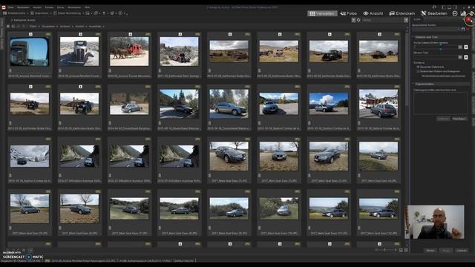Select the white old truck front thumbnail

[79, 51]
